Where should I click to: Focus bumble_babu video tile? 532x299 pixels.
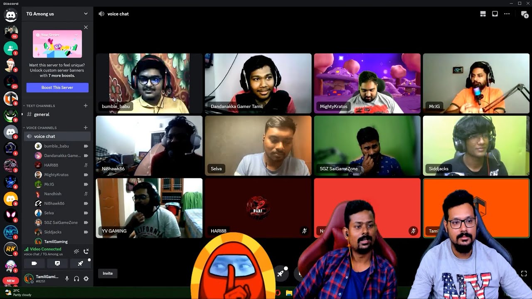(x=149, y=83)
